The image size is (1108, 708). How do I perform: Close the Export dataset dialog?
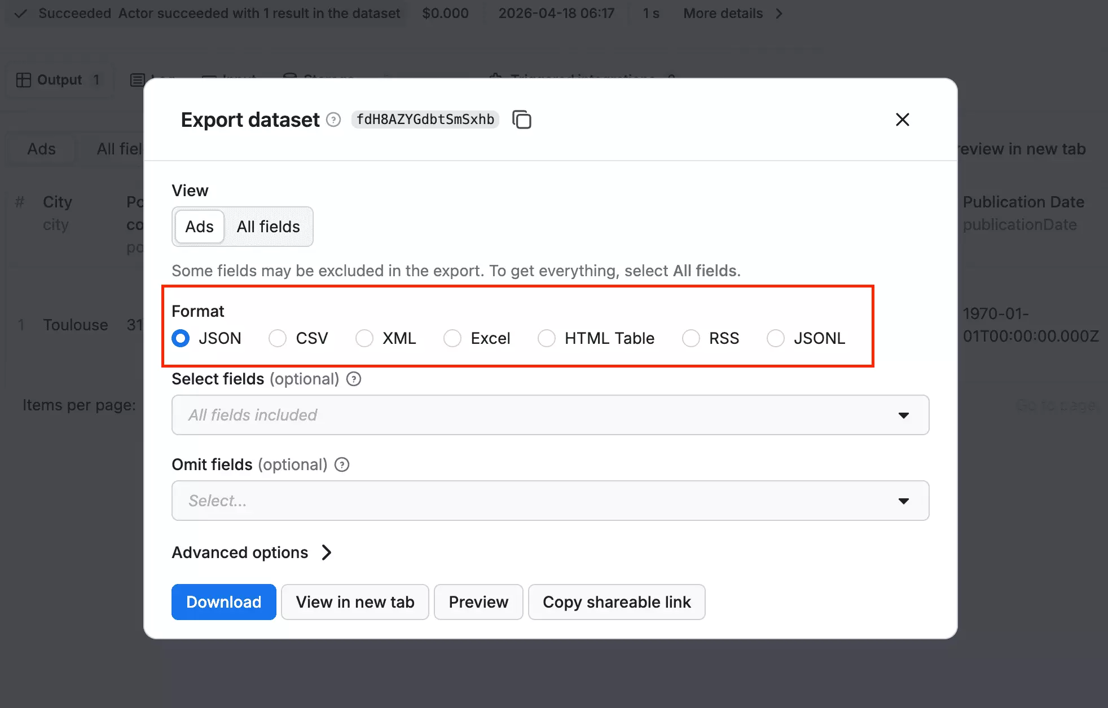(902, 120)
